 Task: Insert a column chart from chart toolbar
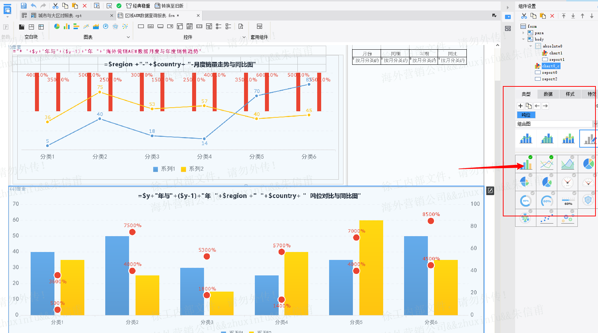(x=67, y=26)
